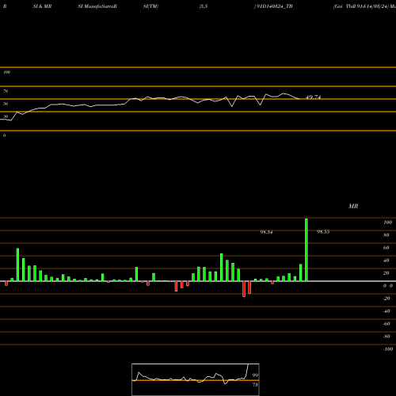
Task: Click the MR axis label -20
Action: 386,299
